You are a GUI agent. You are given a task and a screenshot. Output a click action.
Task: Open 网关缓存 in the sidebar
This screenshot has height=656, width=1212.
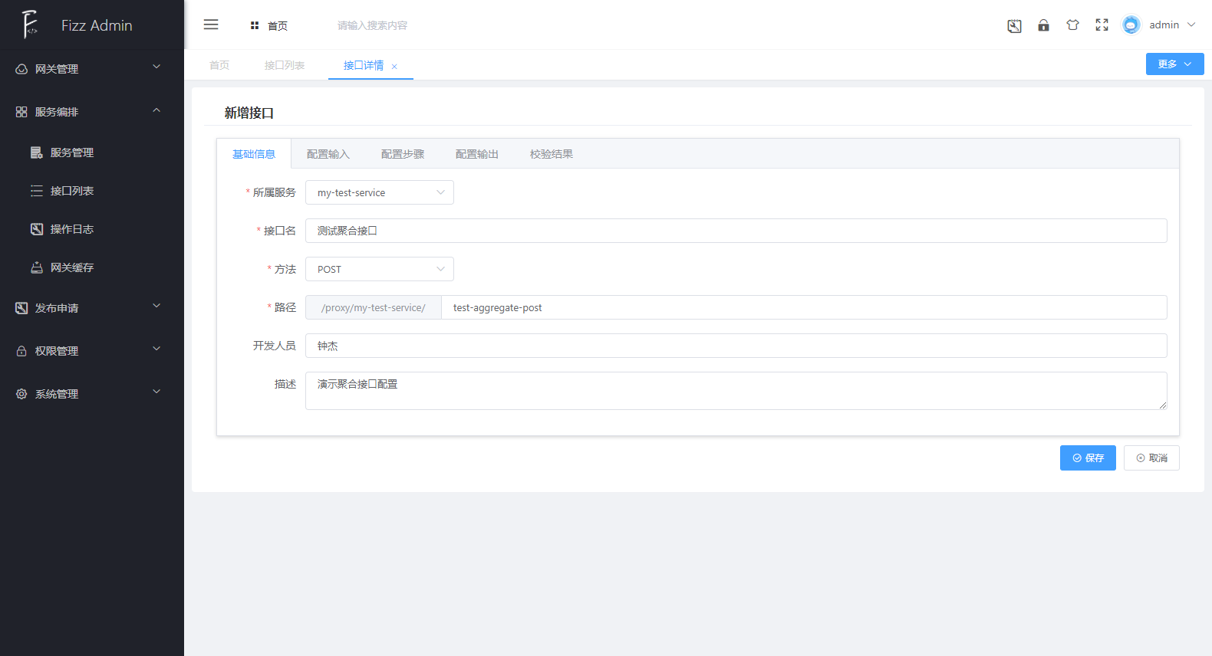click(72, 267)
